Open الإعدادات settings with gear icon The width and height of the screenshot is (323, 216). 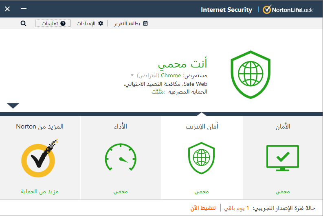click(x=90, y=24)
